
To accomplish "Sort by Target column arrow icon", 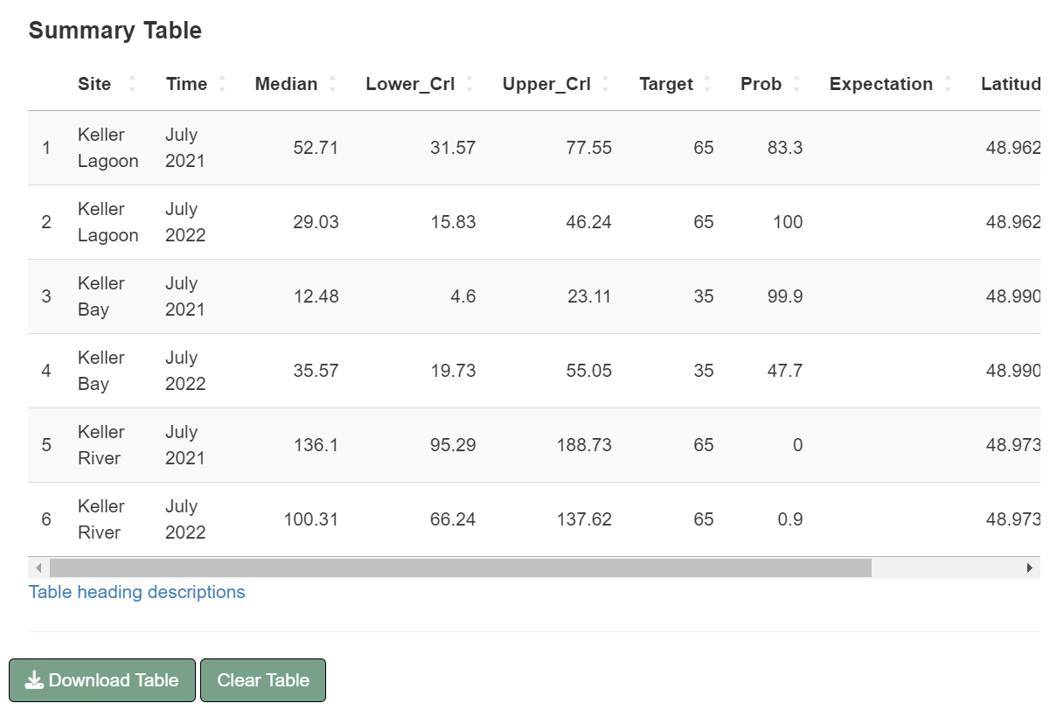I will (x=707, y=84).
